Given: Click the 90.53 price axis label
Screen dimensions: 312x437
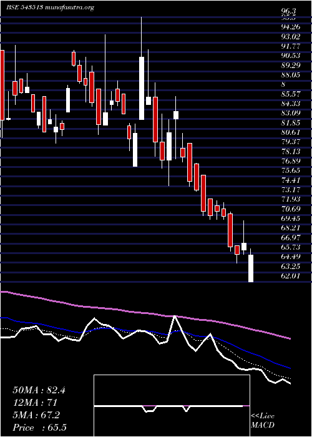Looking at the screenshot, I should click(291, 56).
